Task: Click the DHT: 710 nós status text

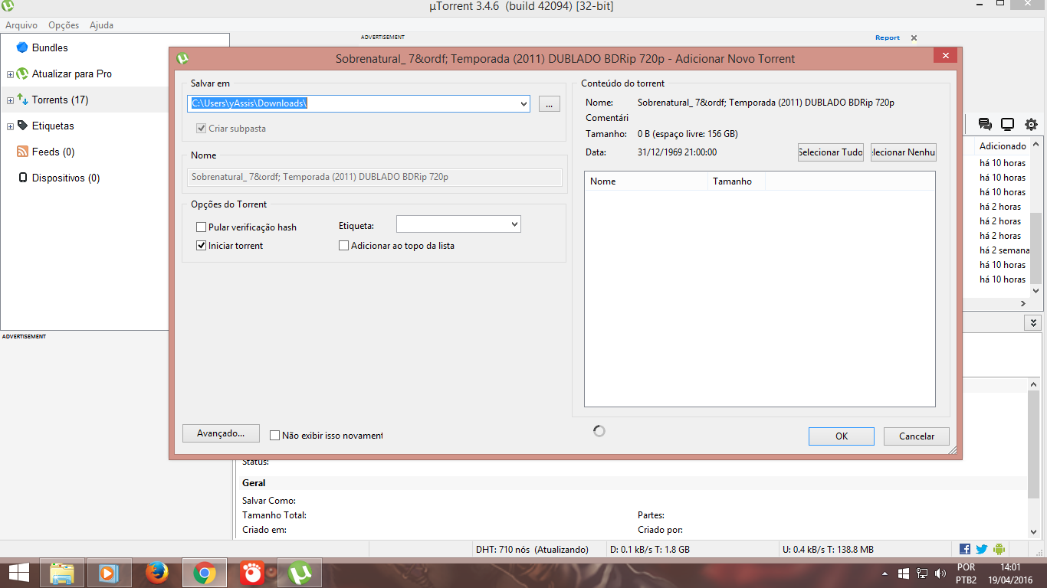Action: point(532,550)
